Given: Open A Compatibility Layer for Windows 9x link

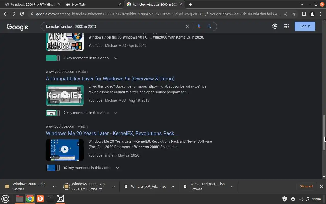Looking at the screenshot, I should (x=110, y=79).
